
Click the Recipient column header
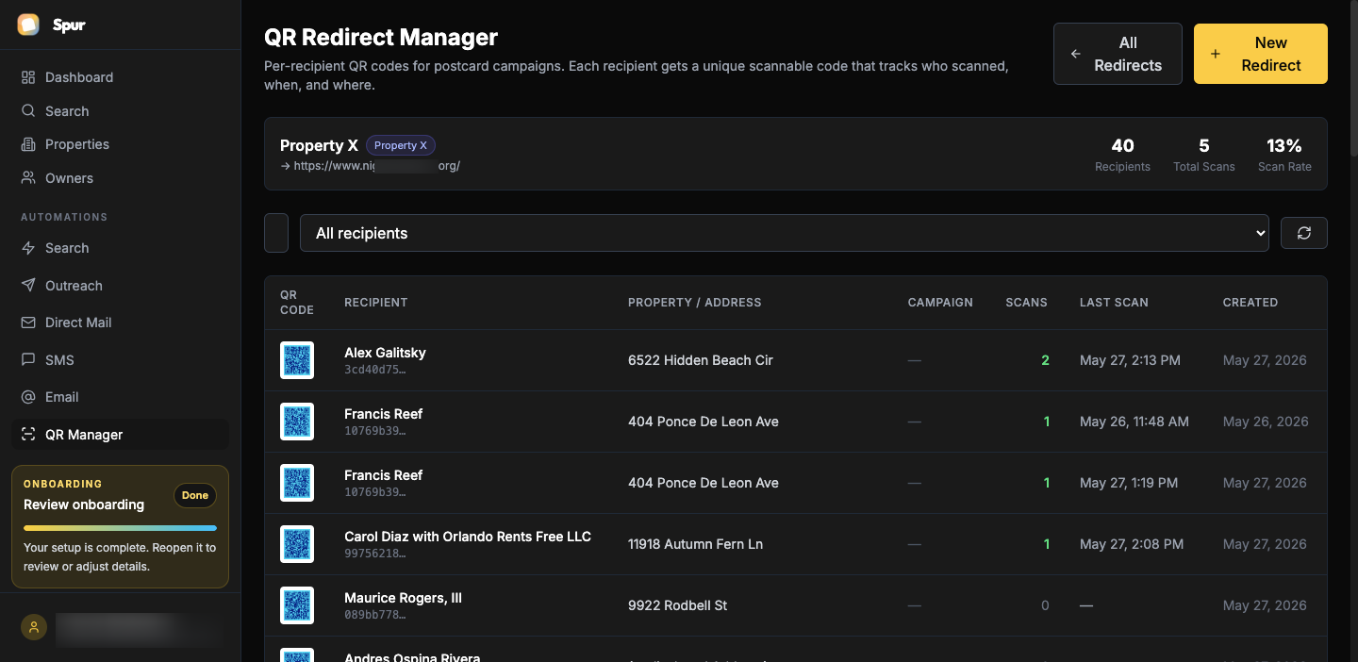point(376,303)
